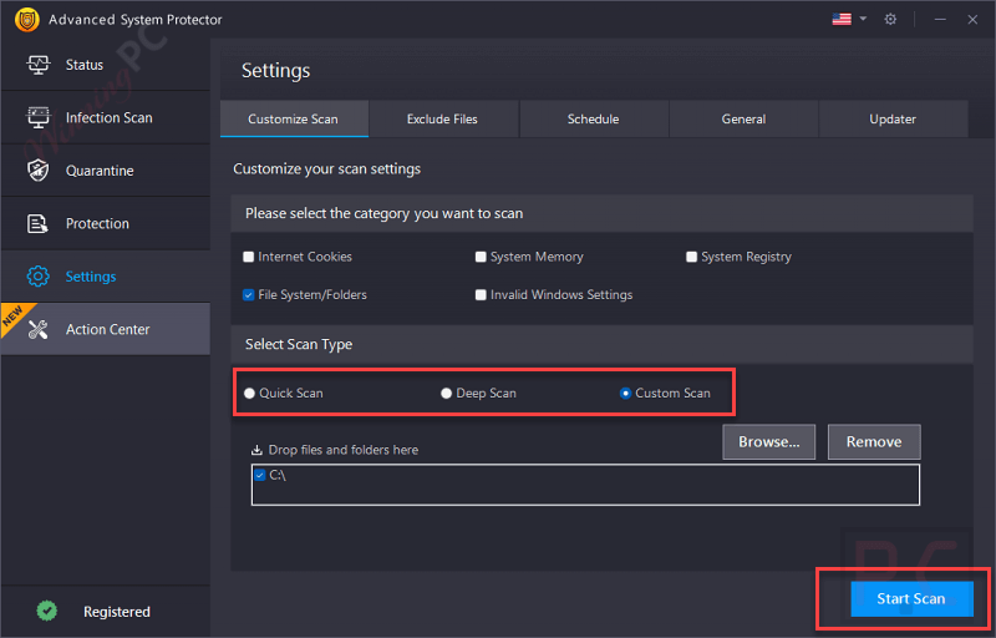Image resolution: width=996 pixels, height=638 pixels.
Task: Enable the System Memory checkbox
Action: click(480, 256)
